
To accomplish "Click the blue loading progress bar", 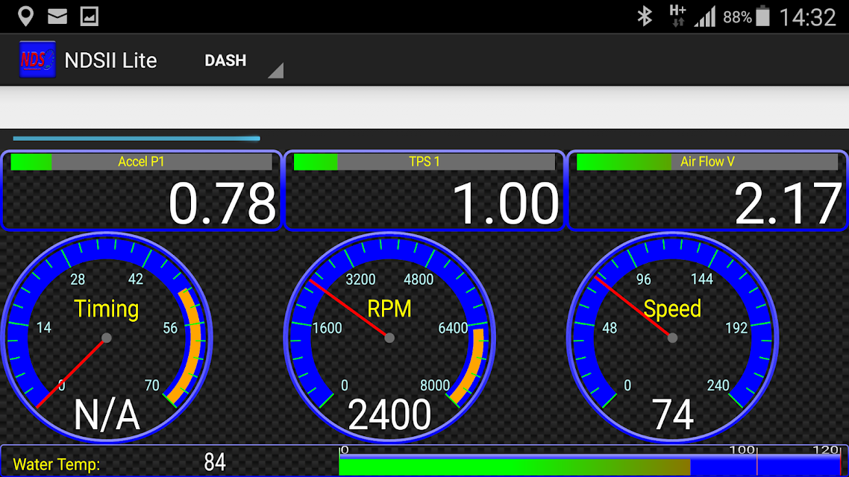I will click(x=137, y=139).
